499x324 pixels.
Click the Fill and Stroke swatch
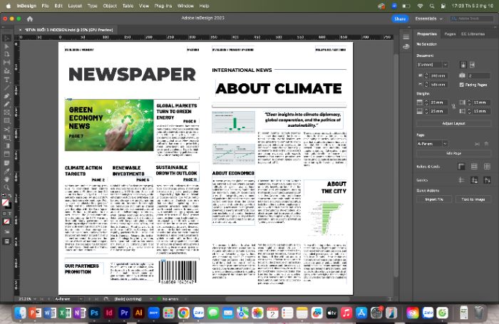[6, 204]
